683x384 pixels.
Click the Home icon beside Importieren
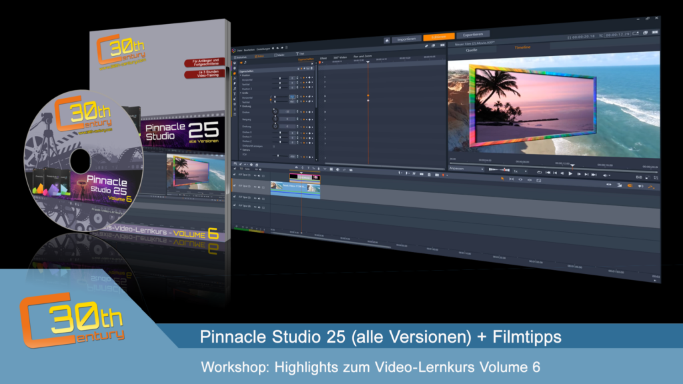coord(387,40)
